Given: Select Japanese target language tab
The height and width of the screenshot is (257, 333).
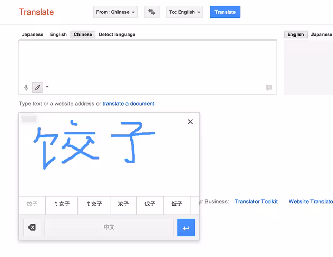Looking at the screenshot, I should (321, 34).
